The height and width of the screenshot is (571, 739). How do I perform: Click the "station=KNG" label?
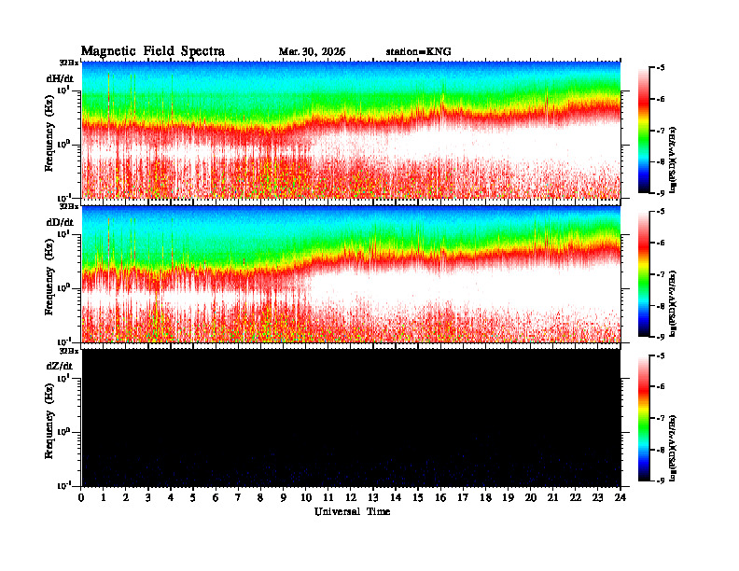click(x=419, y=52)
